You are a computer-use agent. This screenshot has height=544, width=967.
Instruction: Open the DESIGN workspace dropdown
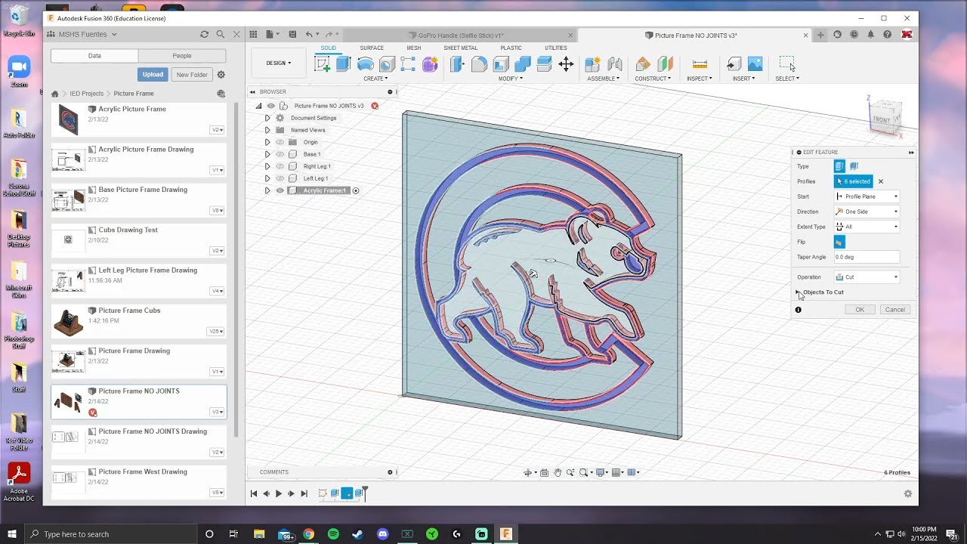[278, 63]
